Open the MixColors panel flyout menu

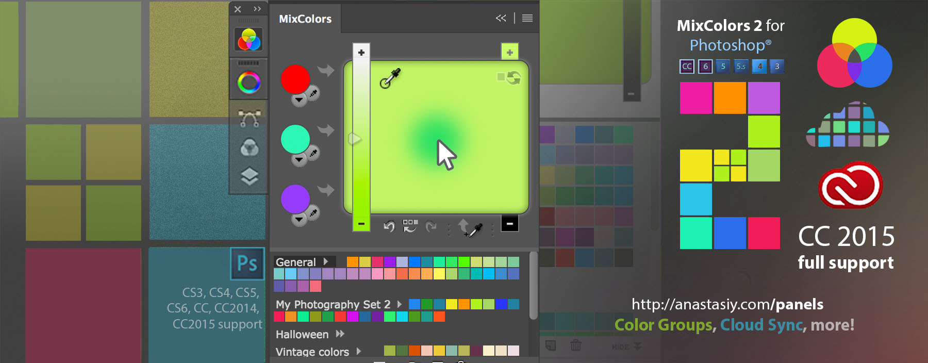[x=527, y=18]
